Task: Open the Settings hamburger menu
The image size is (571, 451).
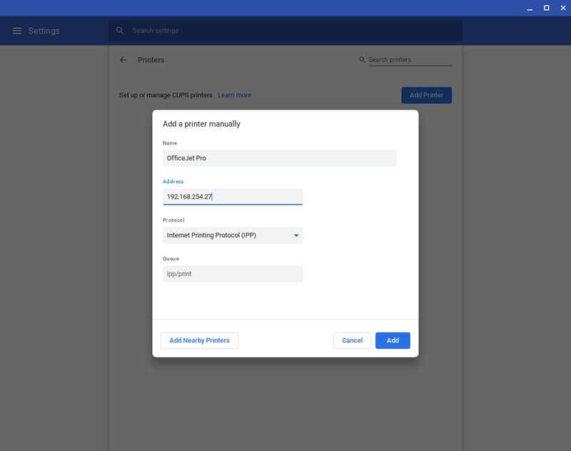Action: pos(17,31)
